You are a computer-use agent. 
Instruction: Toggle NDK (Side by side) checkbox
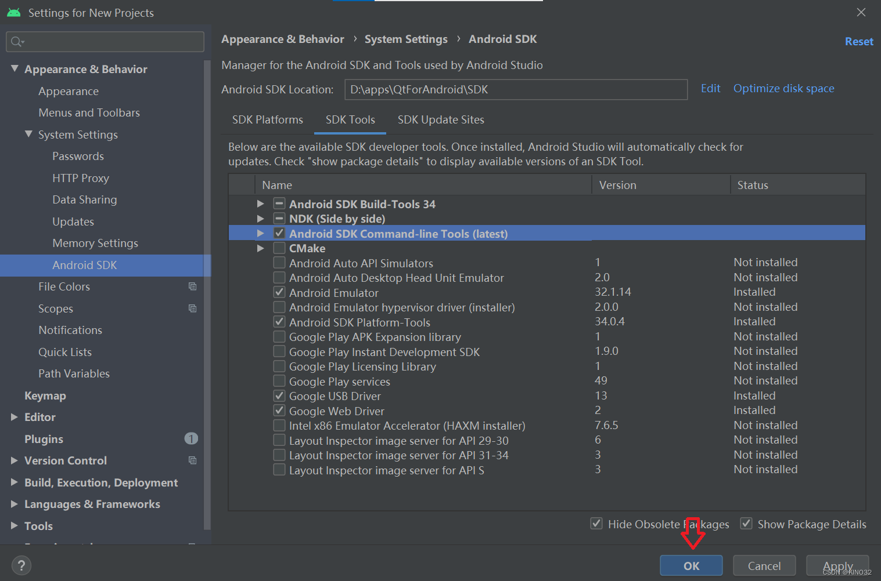pyautogui.click(x=279, y=219)
